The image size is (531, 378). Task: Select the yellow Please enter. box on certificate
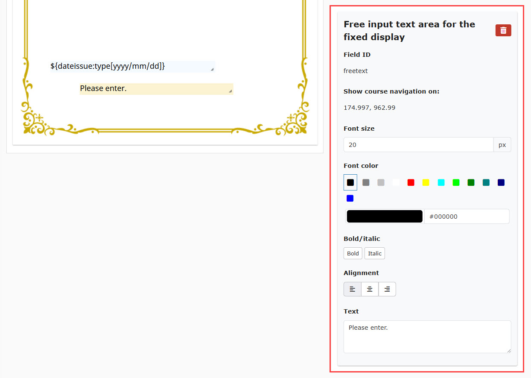point(156,89)
